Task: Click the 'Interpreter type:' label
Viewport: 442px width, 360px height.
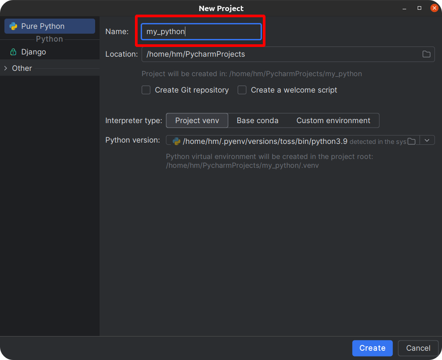Action: click(134, 120)
